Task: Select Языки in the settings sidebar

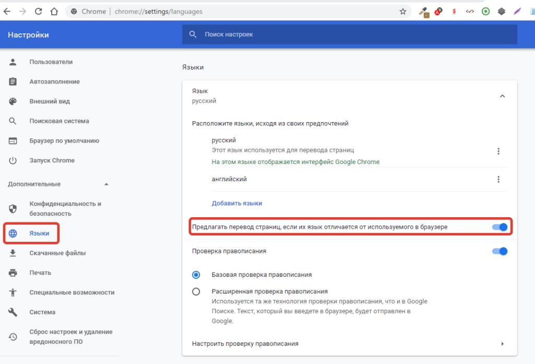Action: coord(39,233)
